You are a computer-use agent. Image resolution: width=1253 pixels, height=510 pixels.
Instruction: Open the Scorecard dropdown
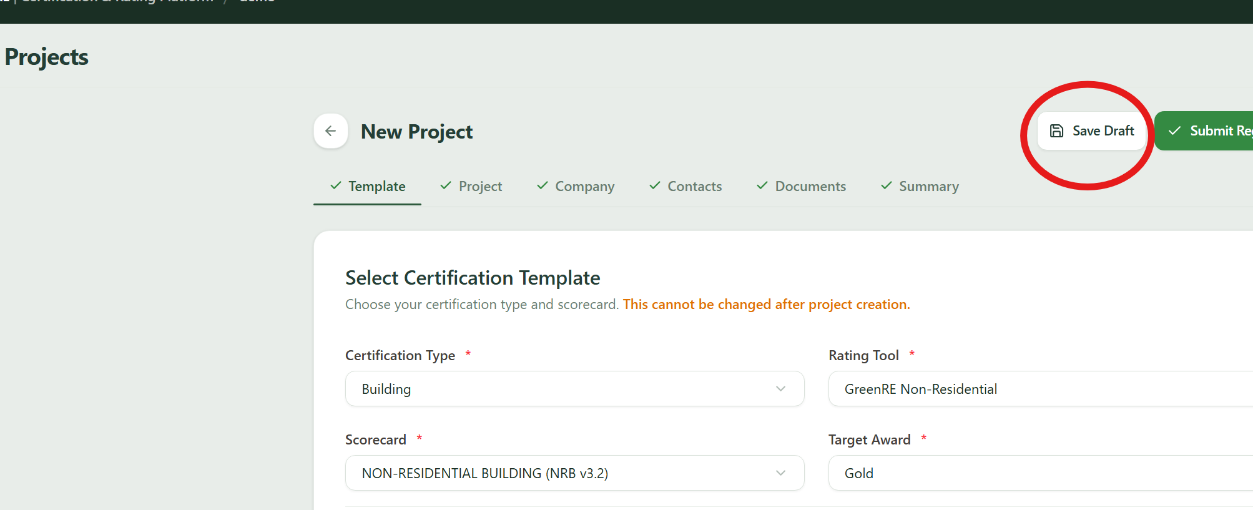pos(574,473)
